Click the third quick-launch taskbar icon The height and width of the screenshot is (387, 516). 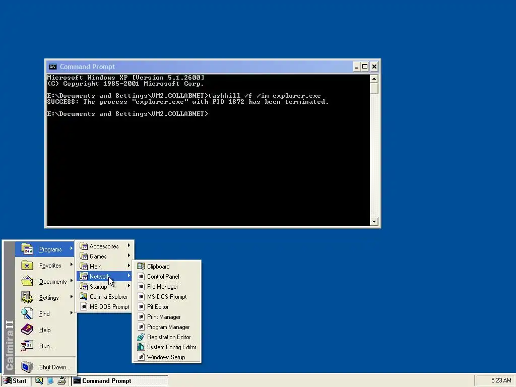[x=61, y=381]
